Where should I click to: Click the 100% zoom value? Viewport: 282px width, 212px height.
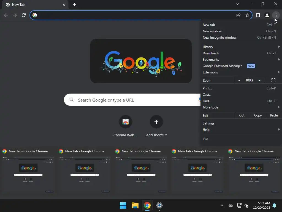[250, 80]
